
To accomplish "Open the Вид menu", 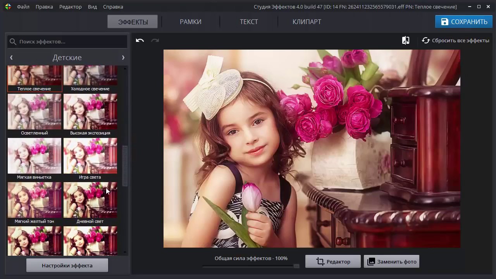I will coord(92,7).
